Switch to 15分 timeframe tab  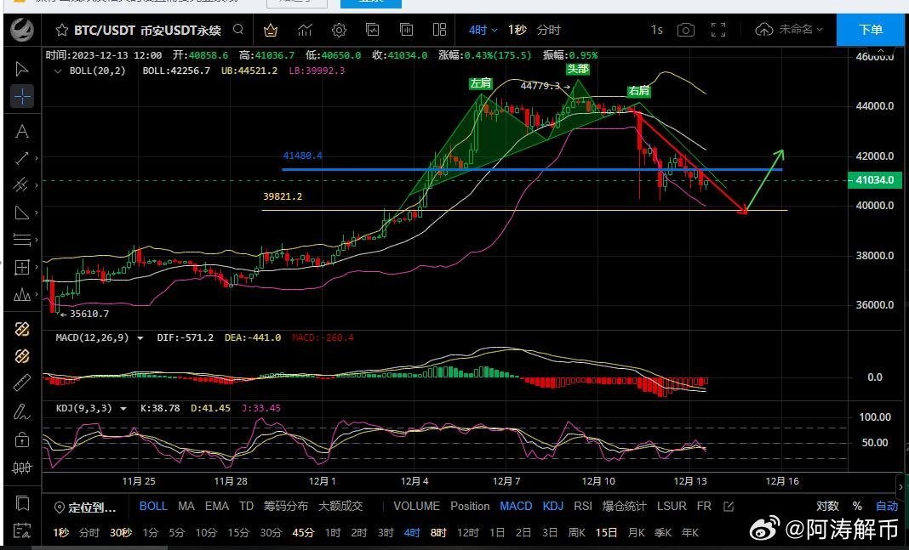(x=237, y=532)
